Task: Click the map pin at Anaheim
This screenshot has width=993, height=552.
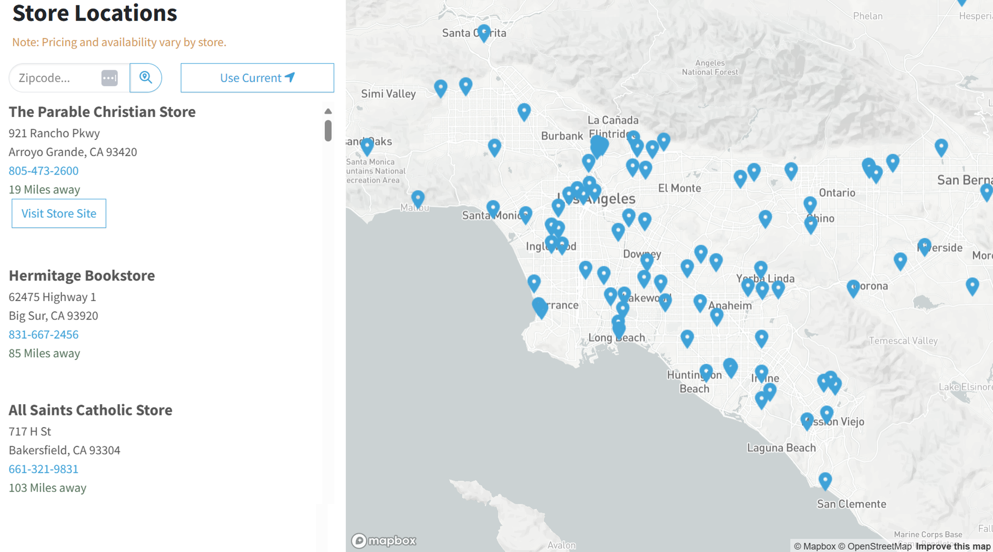Action: click(716, 316)
